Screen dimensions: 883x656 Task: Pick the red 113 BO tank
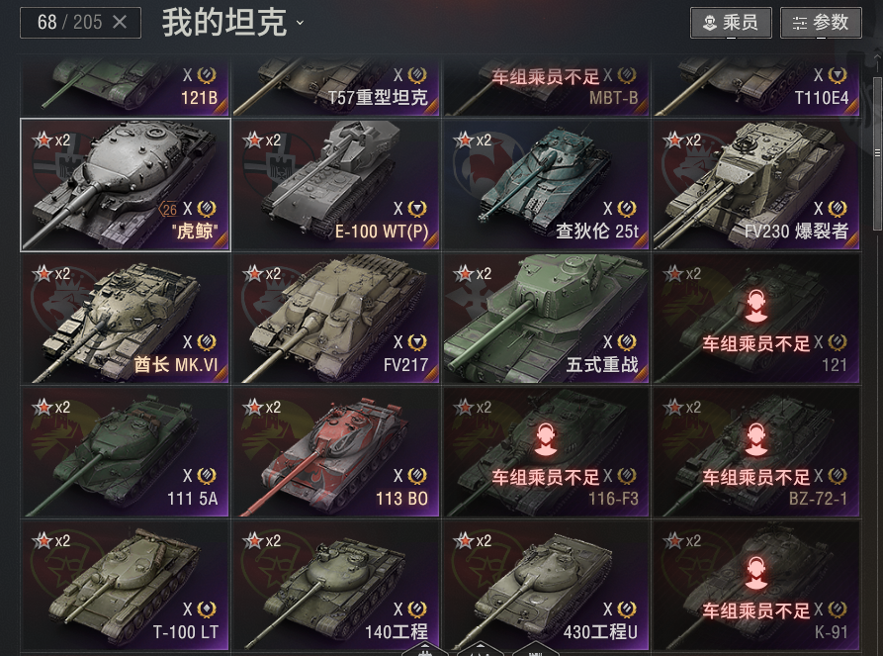click(335, 452)
